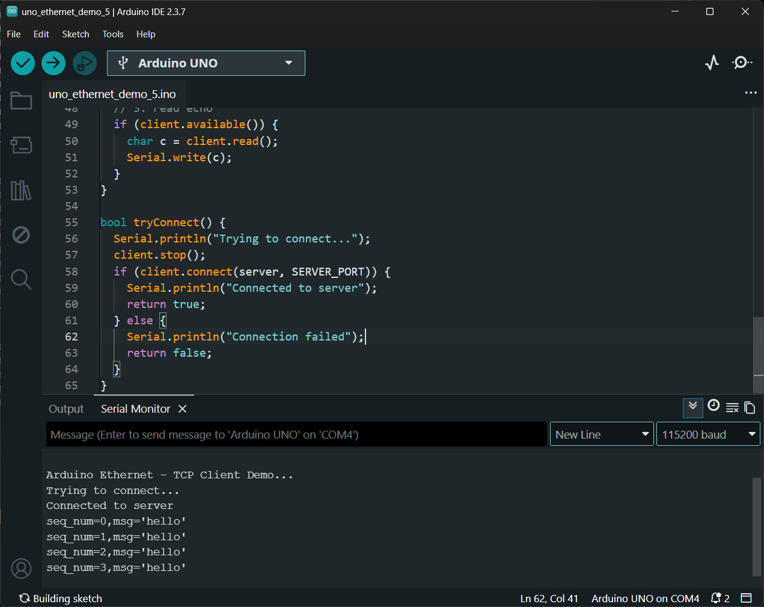Open the Arduino UNO board selector dropdown
This screenshot has width=764, height=607.
click(x=206, y=63)
